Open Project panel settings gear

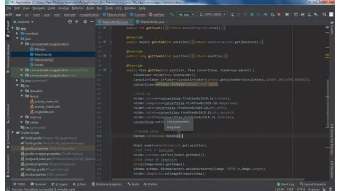(85, 22)
